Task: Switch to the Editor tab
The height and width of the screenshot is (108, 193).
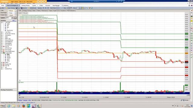Action: tap(34, 11)
